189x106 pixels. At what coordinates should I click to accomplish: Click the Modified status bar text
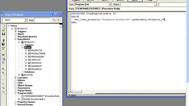point(72,95)
